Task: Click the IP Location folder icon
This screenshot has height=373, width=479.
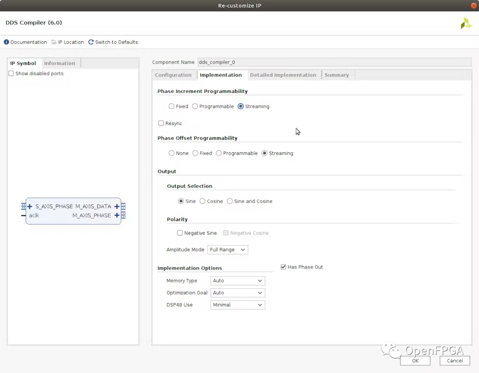Action: [54, 42]
